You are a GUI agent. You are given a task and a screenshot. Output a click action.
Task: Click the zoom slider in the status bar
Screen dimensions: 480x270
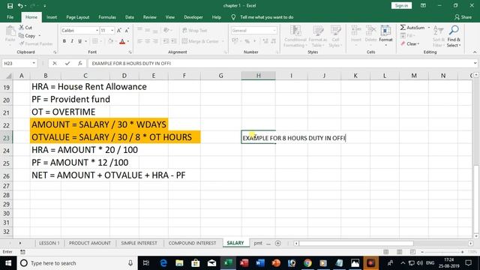[x=442, y=252]
